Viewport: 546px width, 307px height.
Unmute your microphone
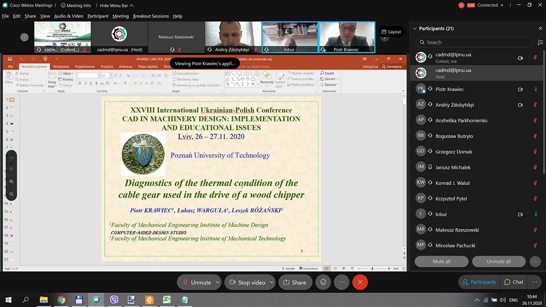coord(197,282)
